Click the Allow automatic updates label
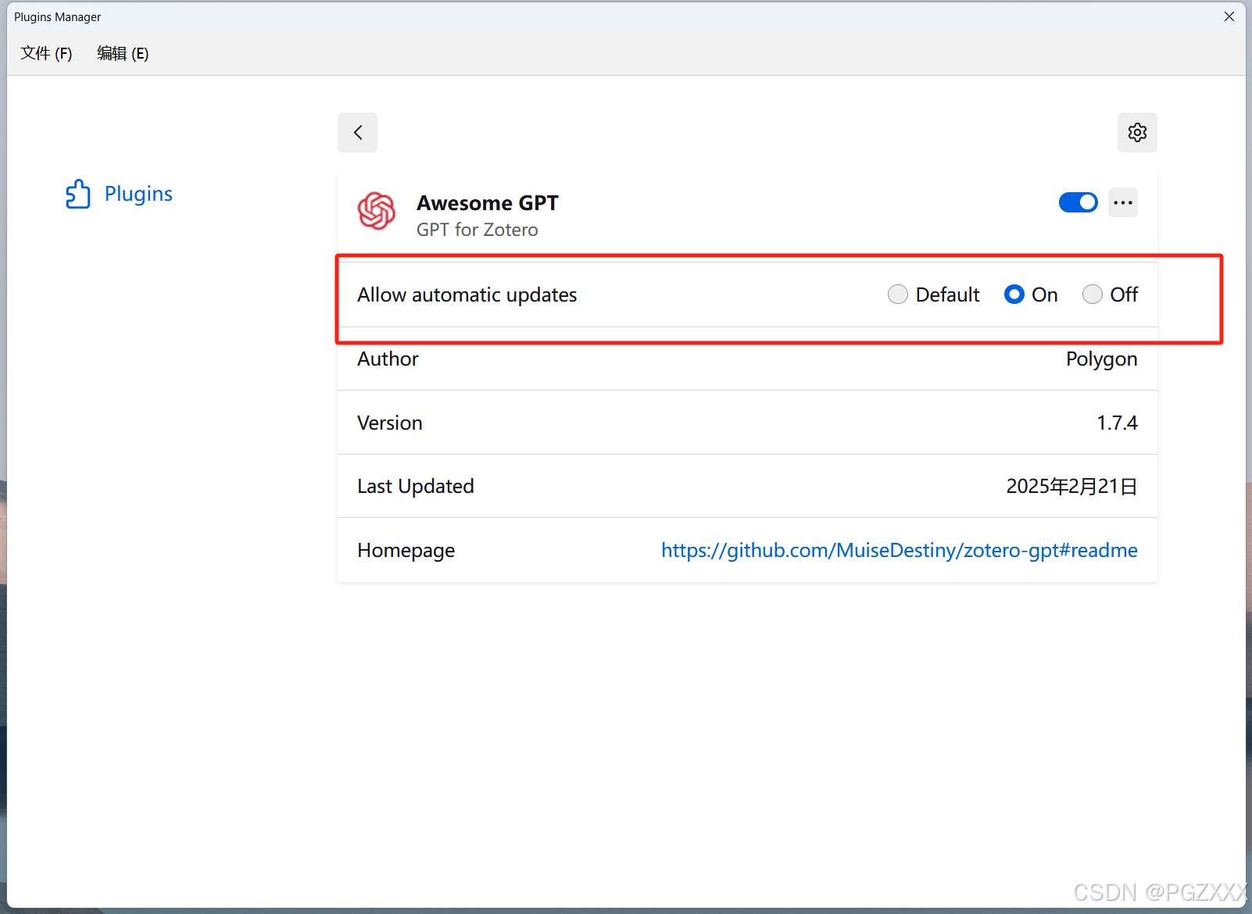 click(467, 295)
